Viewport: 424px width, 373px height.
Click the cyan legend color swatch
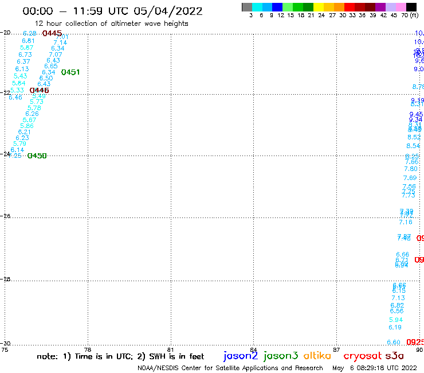[257, 7]
